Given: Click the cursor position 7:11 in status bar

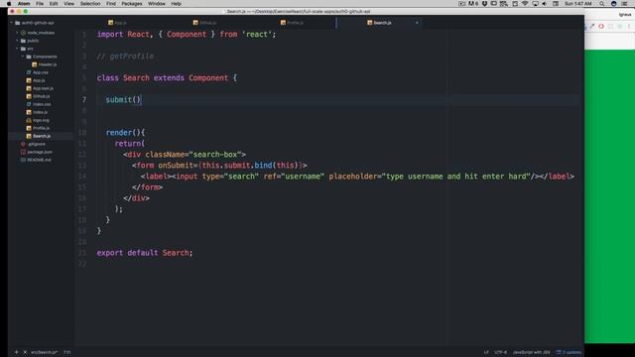Looking at the screenshot, I should 66,352.
